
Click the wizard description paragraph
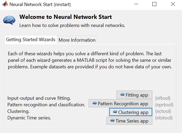[x=90, y=60]
